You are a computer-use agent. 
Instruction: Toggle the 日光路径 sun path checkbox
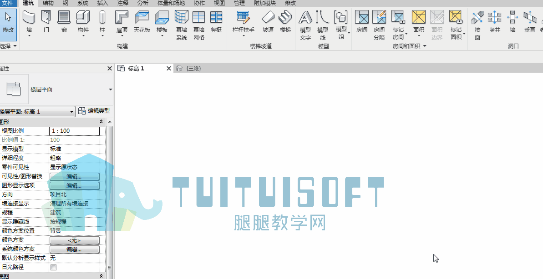53,267
